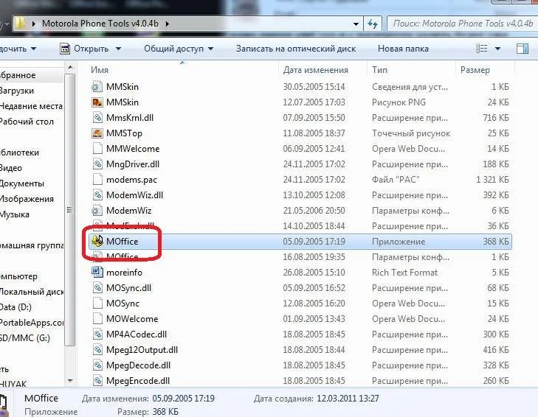Select the Mpeg12Output.dll file name
Screen dimensions: 538x417
[x=142, y=349]
